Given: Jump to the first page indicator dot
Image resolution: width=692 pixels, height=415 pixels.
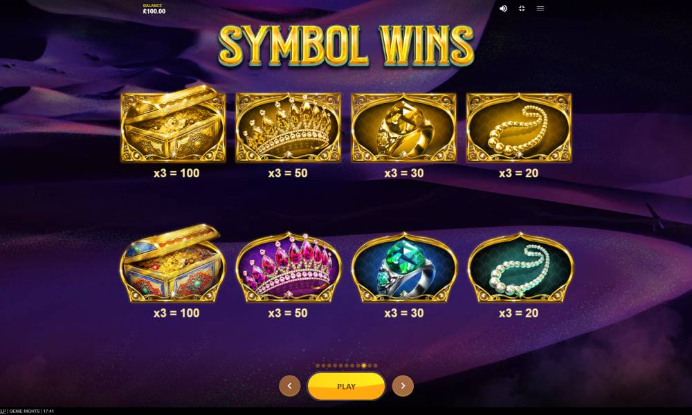Looking at the screenshot, I should (x=318, y=366).
